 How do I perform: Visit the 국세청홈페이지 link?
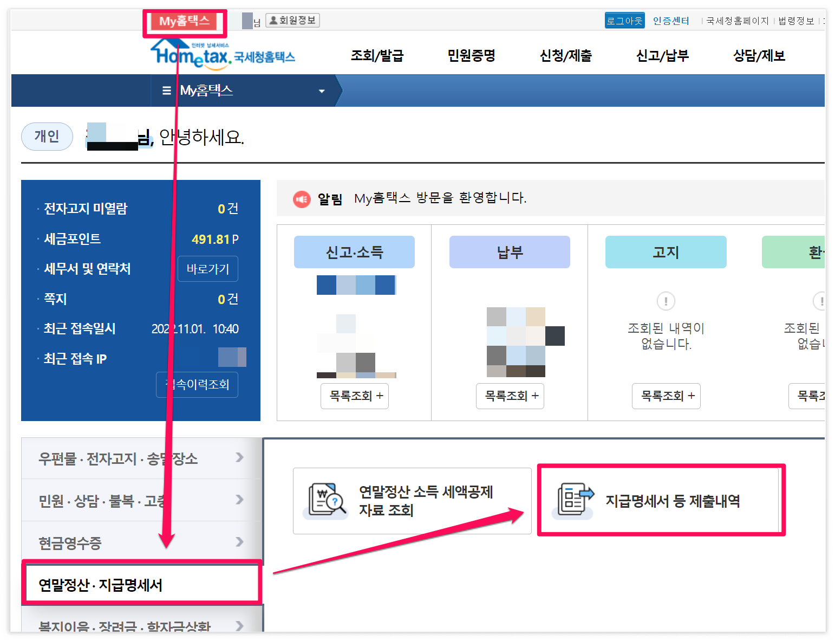tap(738, 21)
